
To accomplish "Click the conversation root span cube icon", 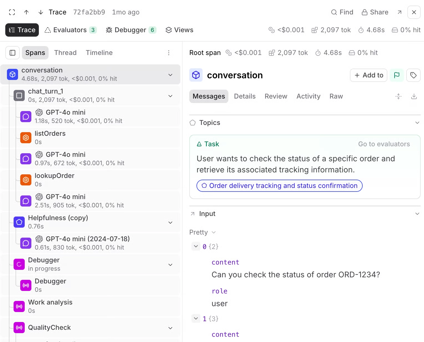I will click(x=12, y=74).
